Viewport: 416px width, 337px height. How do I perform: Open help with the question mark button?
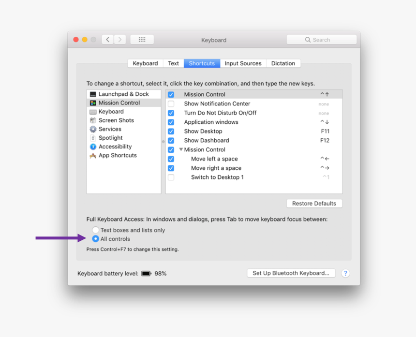pyautogui.click(x=345, y=273)
